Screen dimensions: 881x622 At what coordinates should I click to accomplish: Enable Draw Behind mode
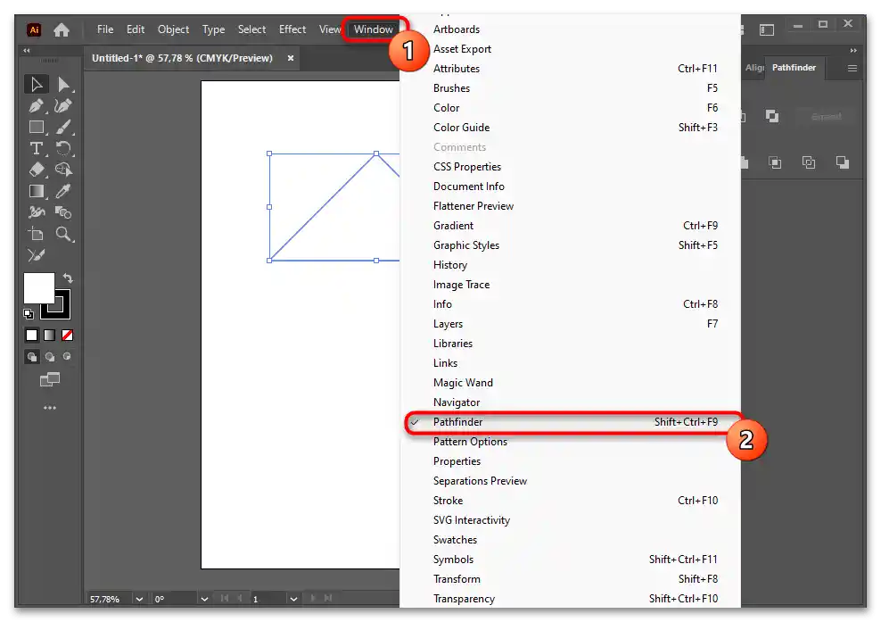coord(49,357)
